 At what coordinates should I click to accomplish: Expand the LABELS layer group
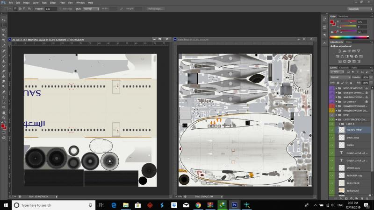pos(339,124)
